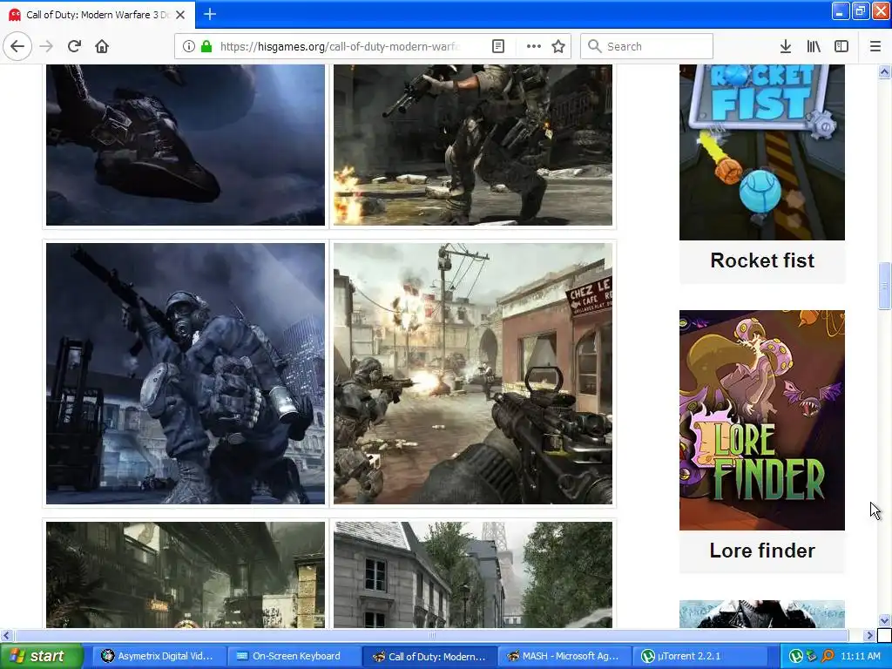
Task: Click the horizontal scrollbar left arrow
Action: pos(6,635)
